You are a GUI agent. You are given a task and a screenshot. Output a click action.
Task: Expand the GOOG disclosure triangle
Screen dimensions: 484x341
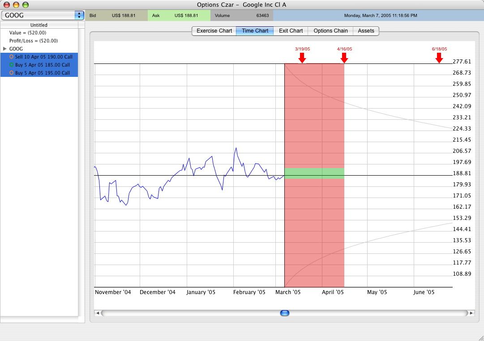(4, 49)
